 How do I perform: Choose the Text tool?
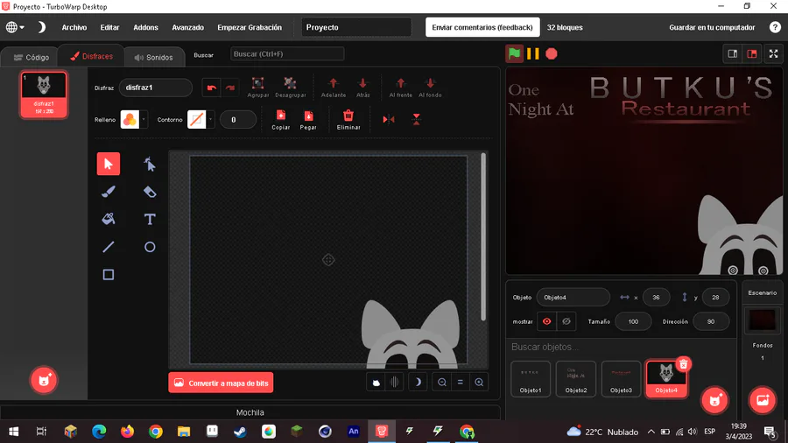[149, 219]
